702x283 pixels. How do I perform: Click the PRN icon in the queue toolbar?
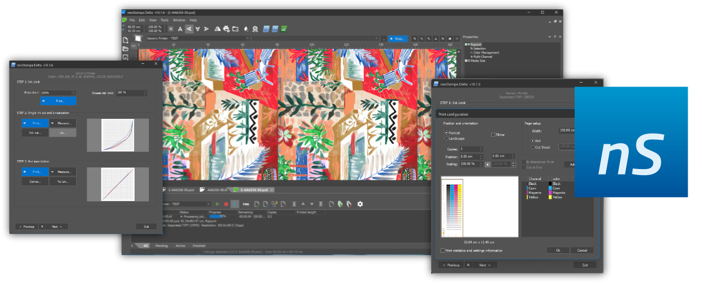(x=246, y=204)
